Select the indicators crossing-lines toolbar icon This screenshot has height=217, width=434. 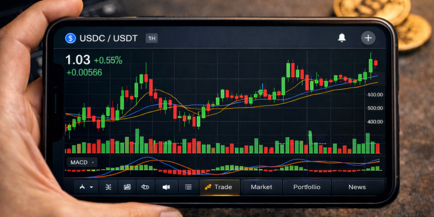(x=108, y=187)
